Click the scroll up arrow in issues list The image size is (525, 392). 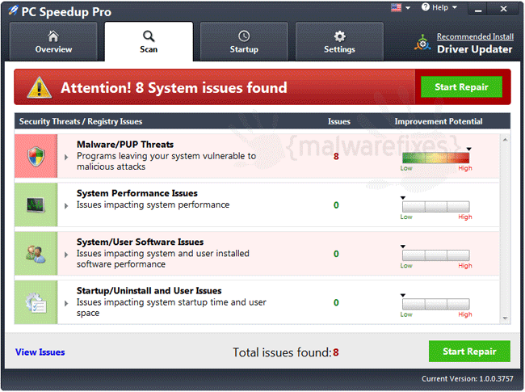point(506,140)
